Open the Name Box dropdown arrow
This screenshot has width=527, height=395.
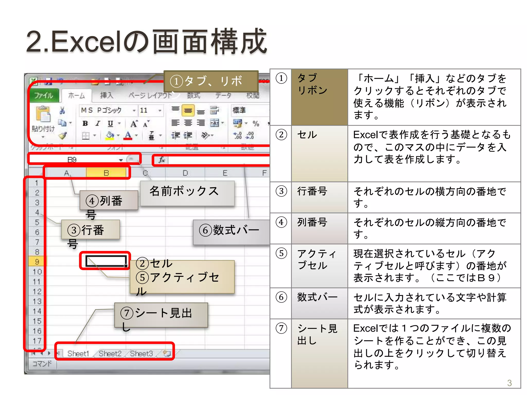(x=121, y=160)
